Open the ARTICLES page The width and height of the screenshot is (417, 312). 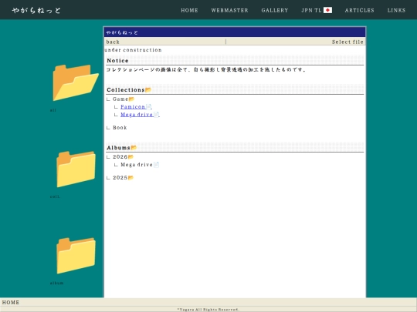tap(360, 10)
